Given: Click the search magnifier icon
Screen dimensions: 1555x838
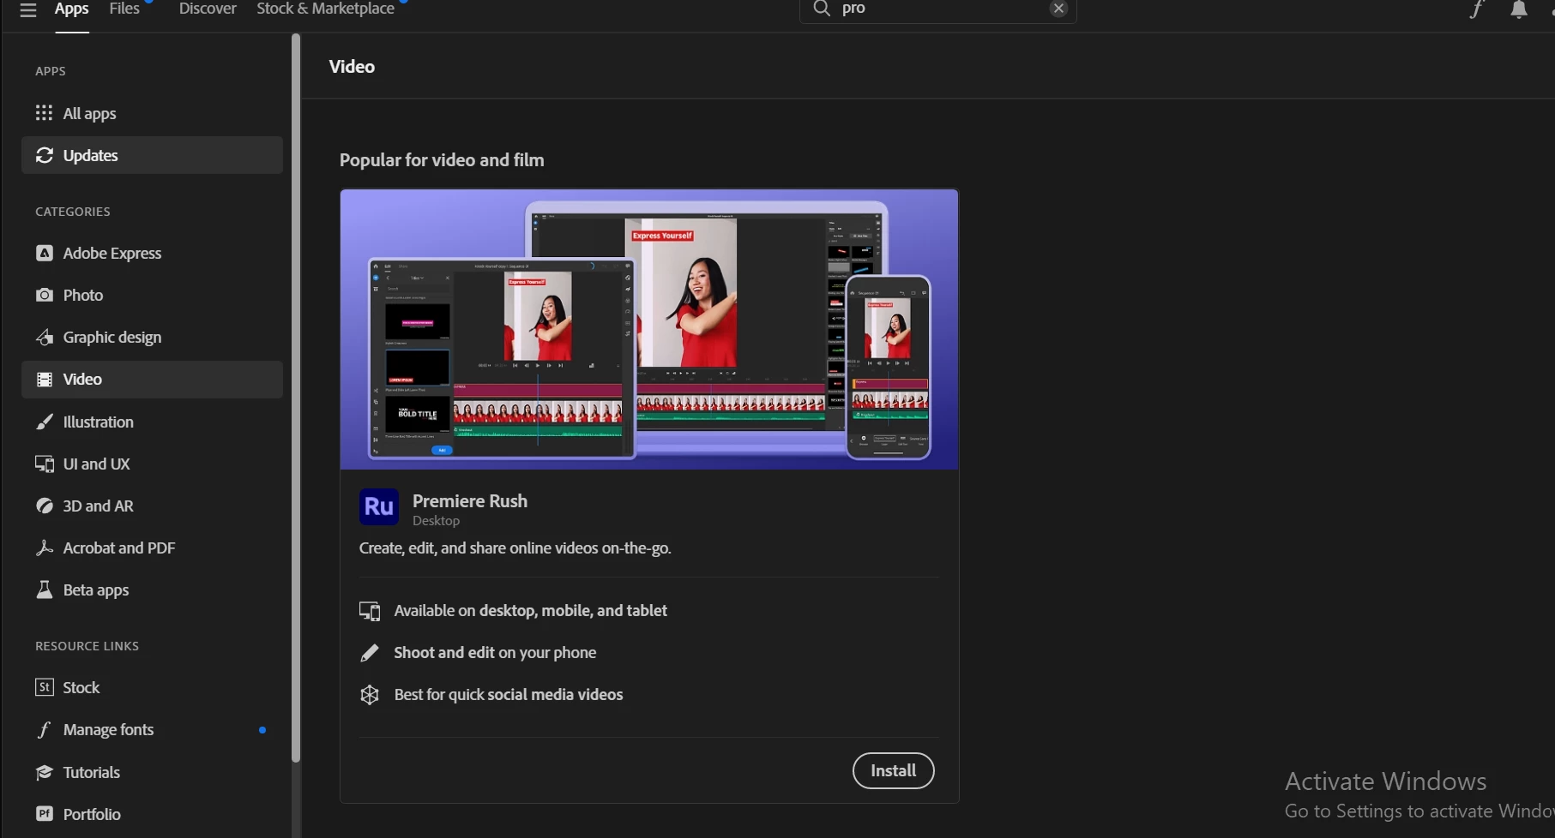Looking at the screenshot, I should point(822,9).
